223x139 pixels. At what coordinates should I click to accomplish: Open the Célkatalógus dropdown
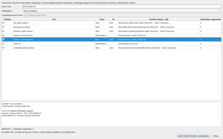tap(122, 11)
